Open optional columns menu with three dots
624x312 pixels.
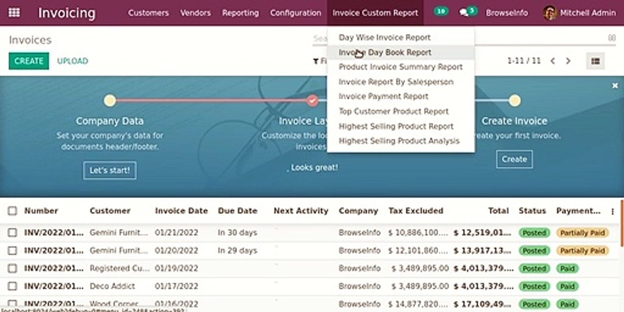click(612, 211)
